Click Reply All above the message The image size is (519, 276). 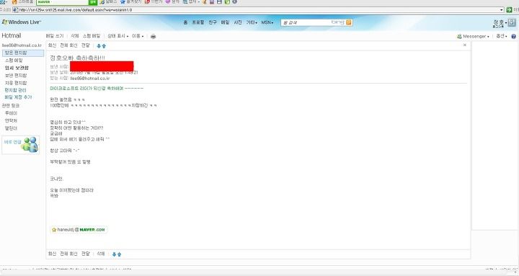coord(68,45)
